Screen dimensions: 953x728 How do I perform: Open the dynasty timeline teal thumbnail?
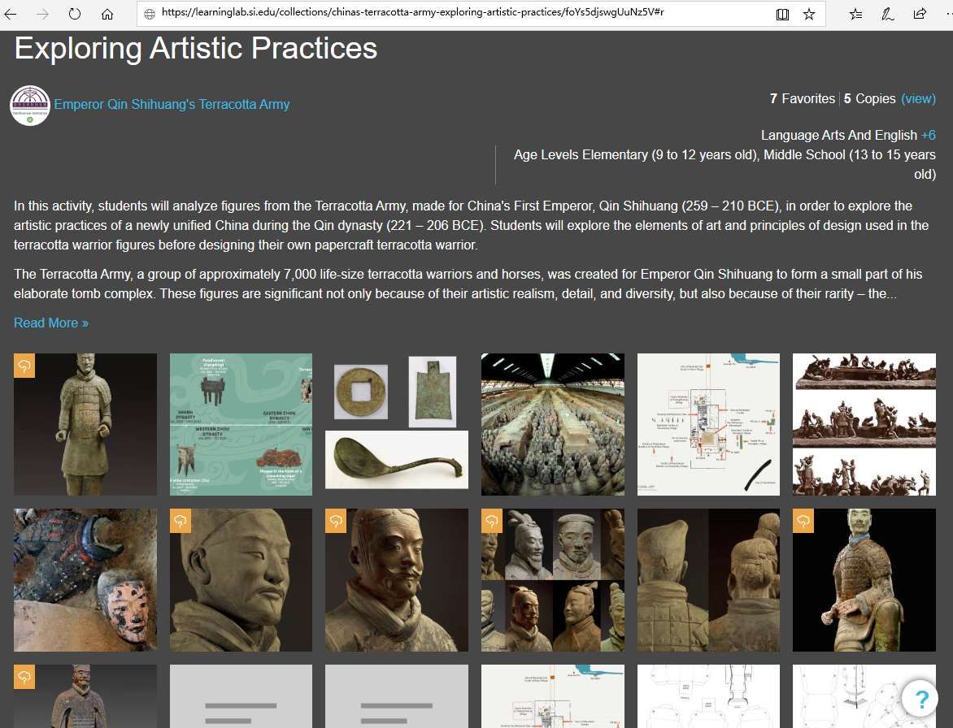pyautogui.click(x=241, y=424)
